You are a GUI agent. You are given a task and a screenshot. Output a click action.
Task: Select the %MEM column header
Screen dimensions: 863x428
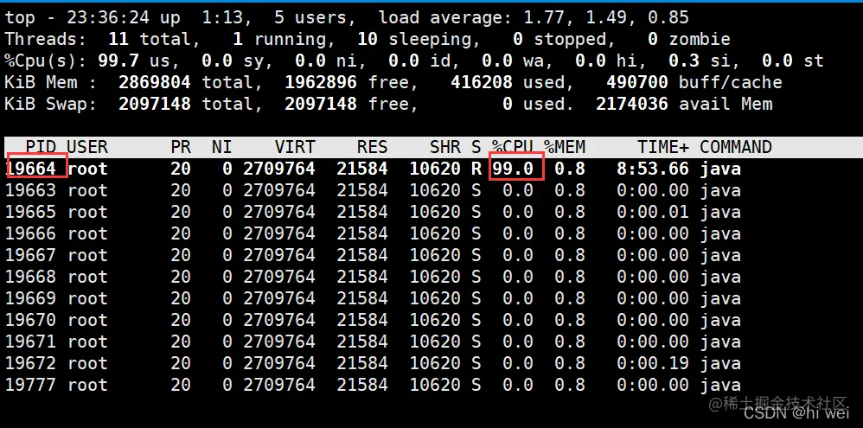coord(565,147)
